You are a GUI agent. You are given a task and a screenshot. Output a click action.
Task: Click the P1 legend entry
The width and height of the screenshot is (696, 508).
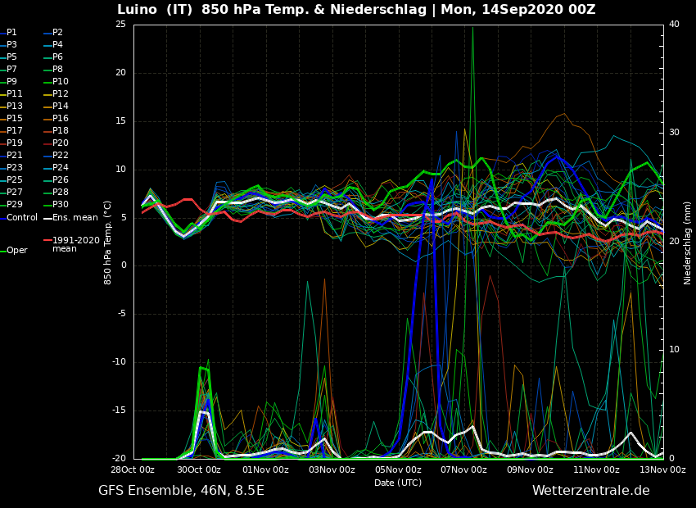click(11, 33)
